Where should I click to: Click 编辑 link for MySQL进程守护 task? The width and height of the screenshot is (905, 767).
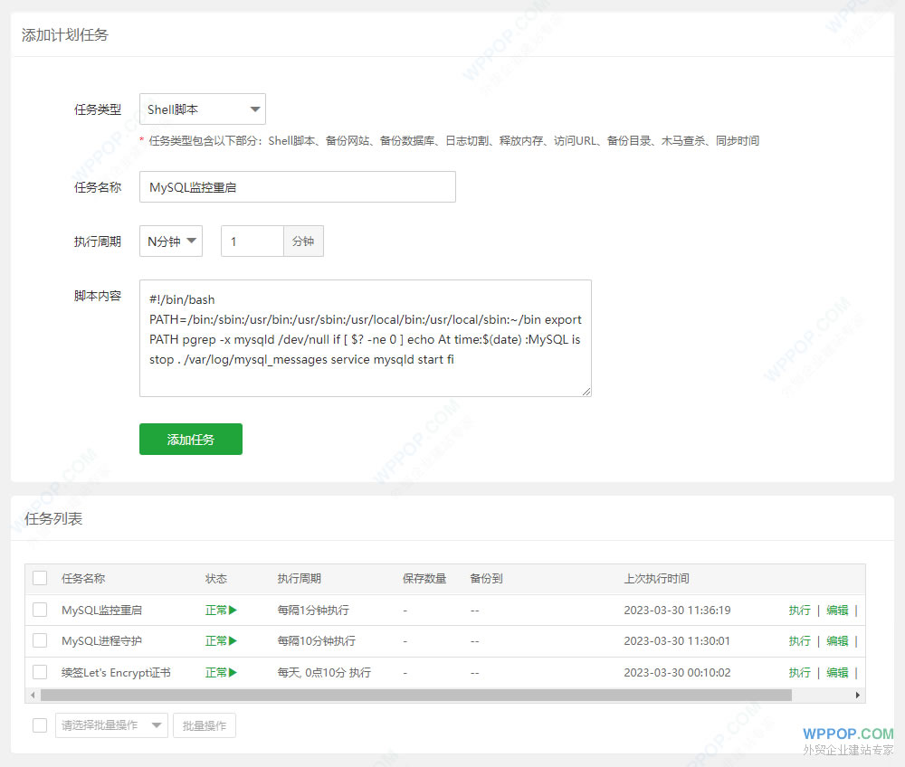[x=837, y=640]
